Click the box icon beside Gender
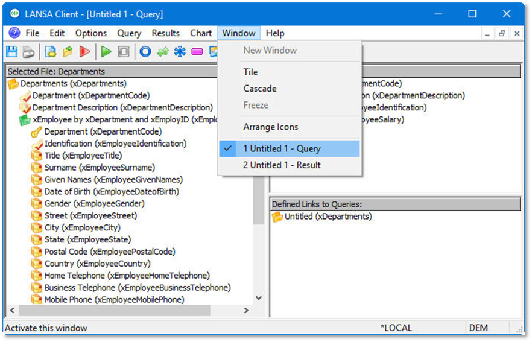The height and width of the screenshot is (342, 532). point(37,204)
